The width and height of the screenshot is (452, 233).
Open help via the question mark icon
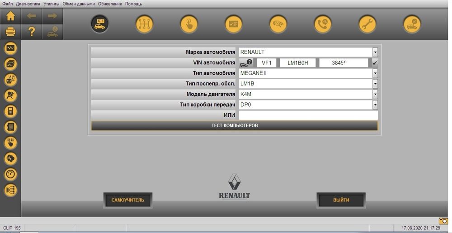point(32,31)
